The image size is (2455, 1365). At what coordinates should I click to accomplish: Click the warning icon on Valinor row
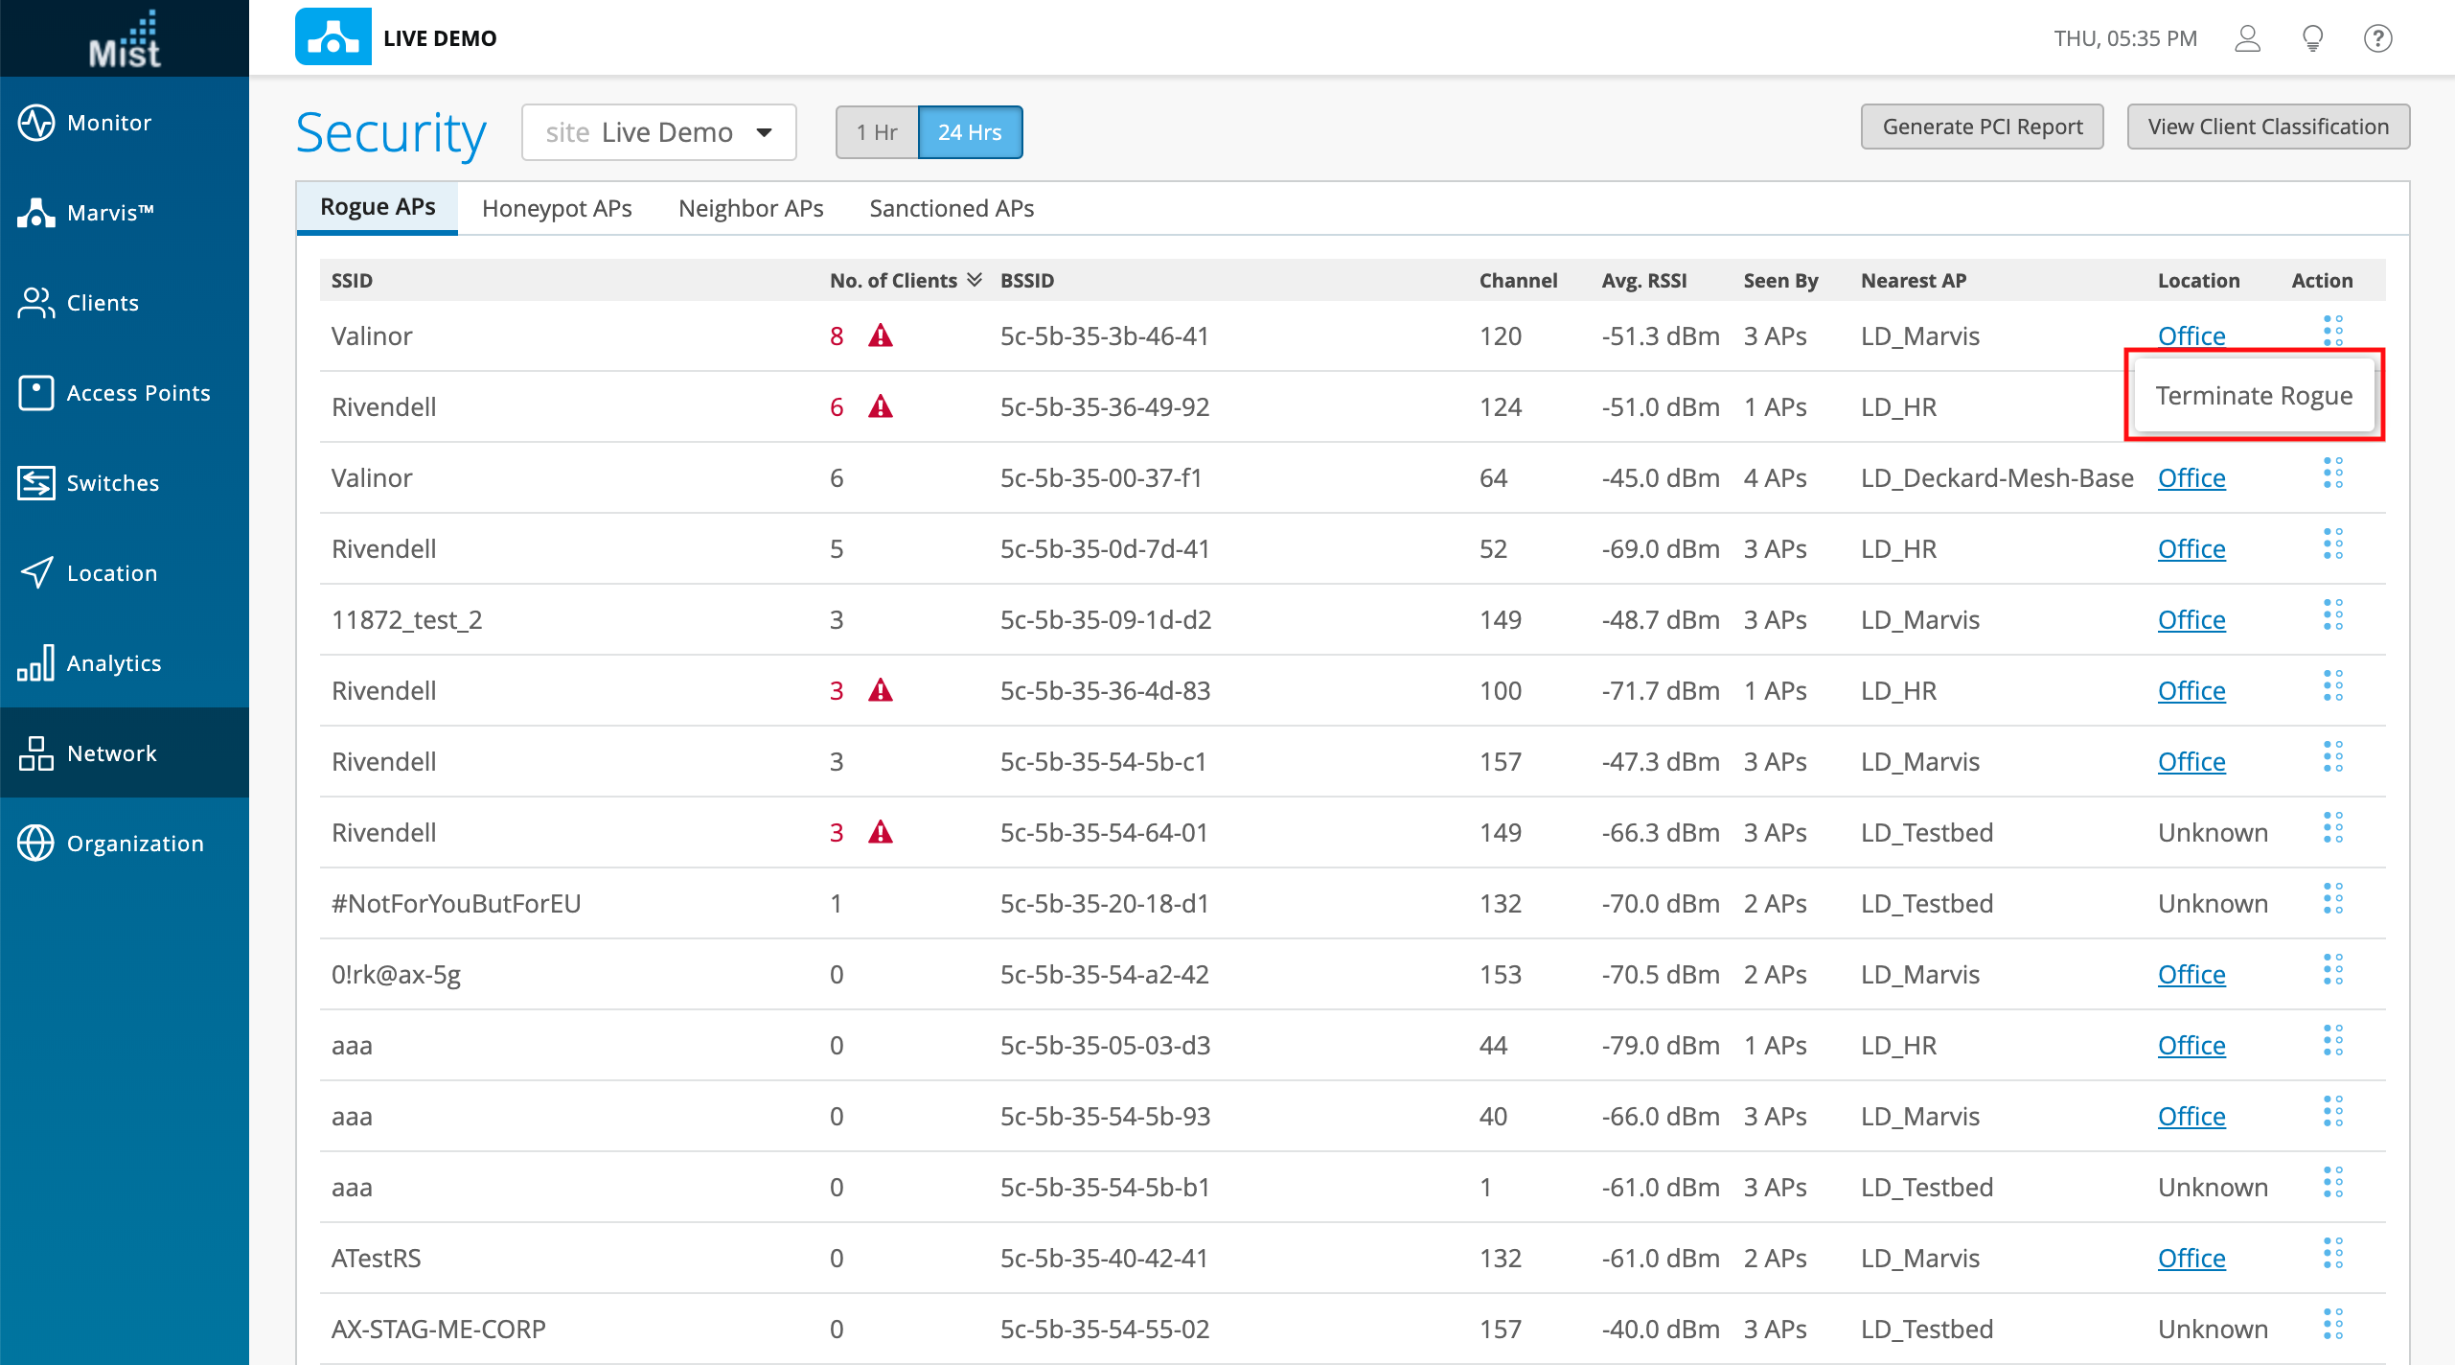coord(881,335)
